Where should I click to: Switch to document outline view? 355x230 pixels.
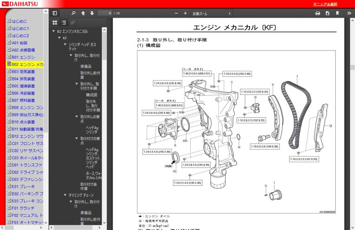point(64,22)
